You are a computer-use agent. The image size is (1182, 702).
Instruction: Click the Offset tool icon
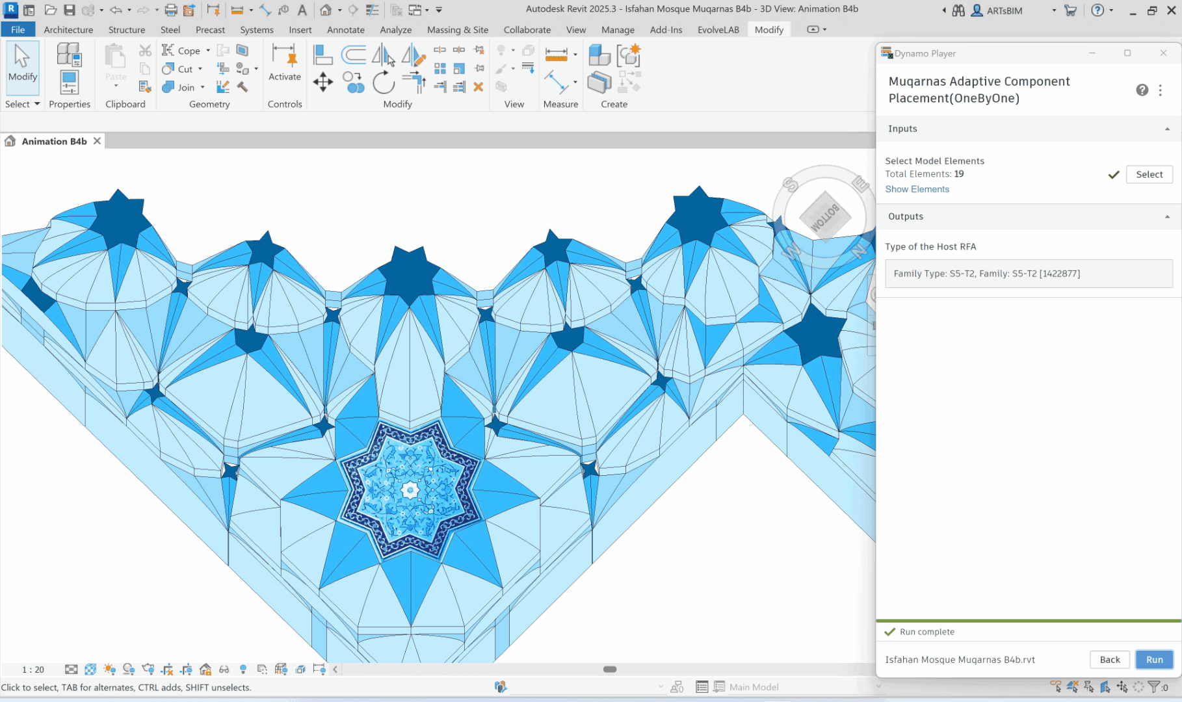tap(354, 55)
